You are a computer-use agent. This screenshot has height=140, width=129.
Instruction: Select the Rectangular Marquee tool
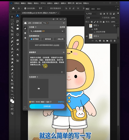(x=12, y=20)
